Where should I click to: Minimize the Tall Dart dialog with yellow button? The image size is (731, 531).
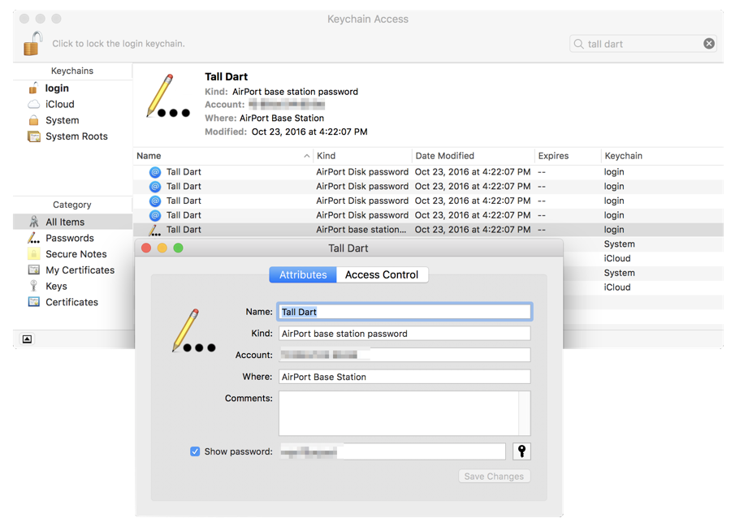tap(162, 248)
